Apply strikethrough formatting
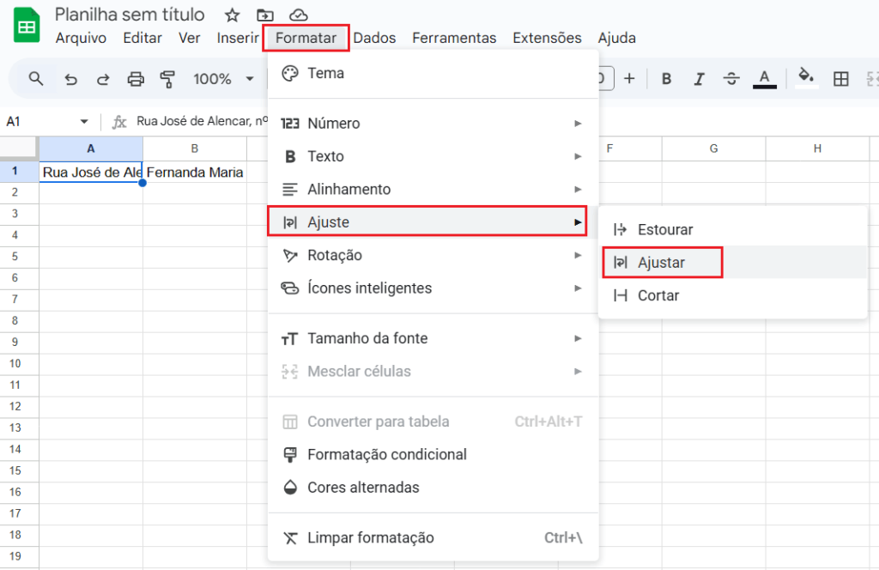 point(731,78)
